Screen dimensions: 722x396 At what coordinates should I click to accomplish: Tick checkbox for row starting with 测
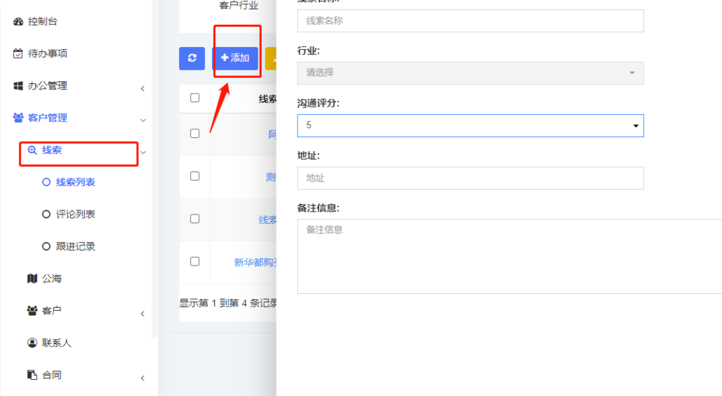pos(194,177)
